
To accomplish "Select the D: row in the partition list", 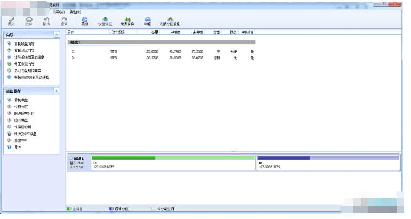I will click(162, 57).
